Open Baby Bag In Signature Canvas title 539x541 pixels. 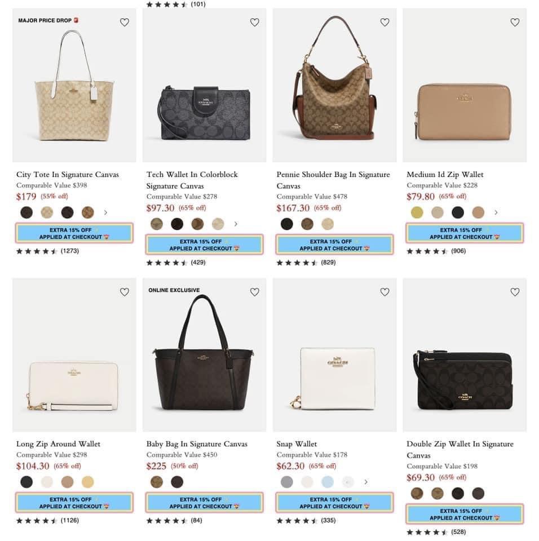[197, 444]
